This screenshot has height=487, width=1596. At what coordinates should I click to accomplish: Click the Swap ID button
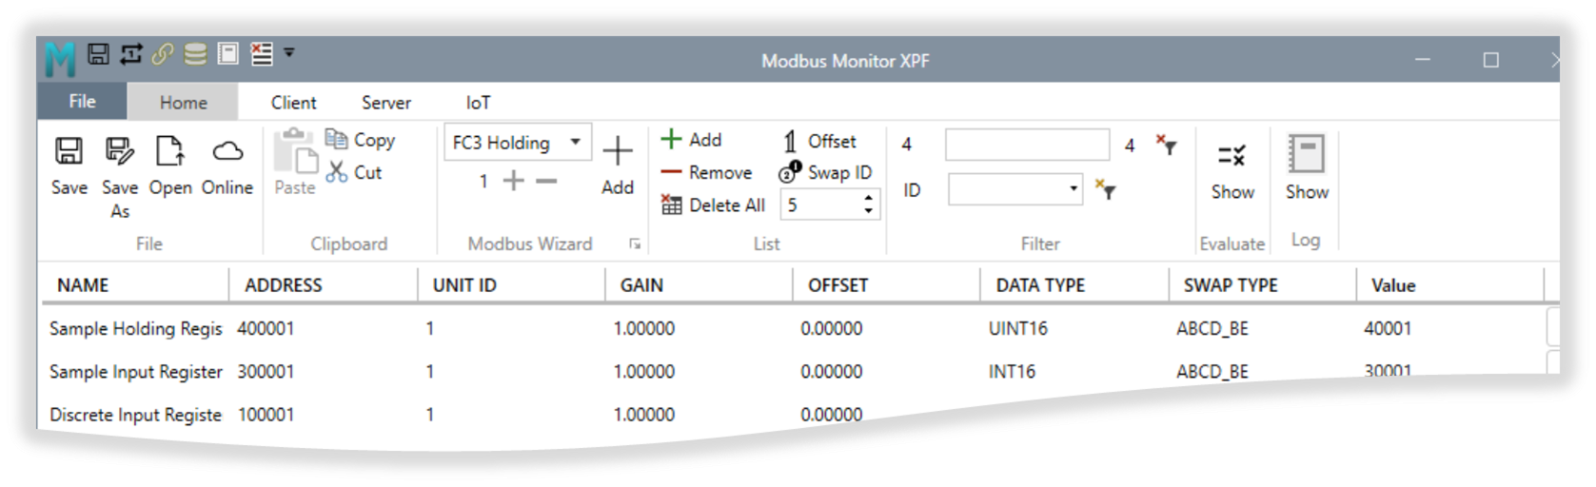click(x=825, y=172)
